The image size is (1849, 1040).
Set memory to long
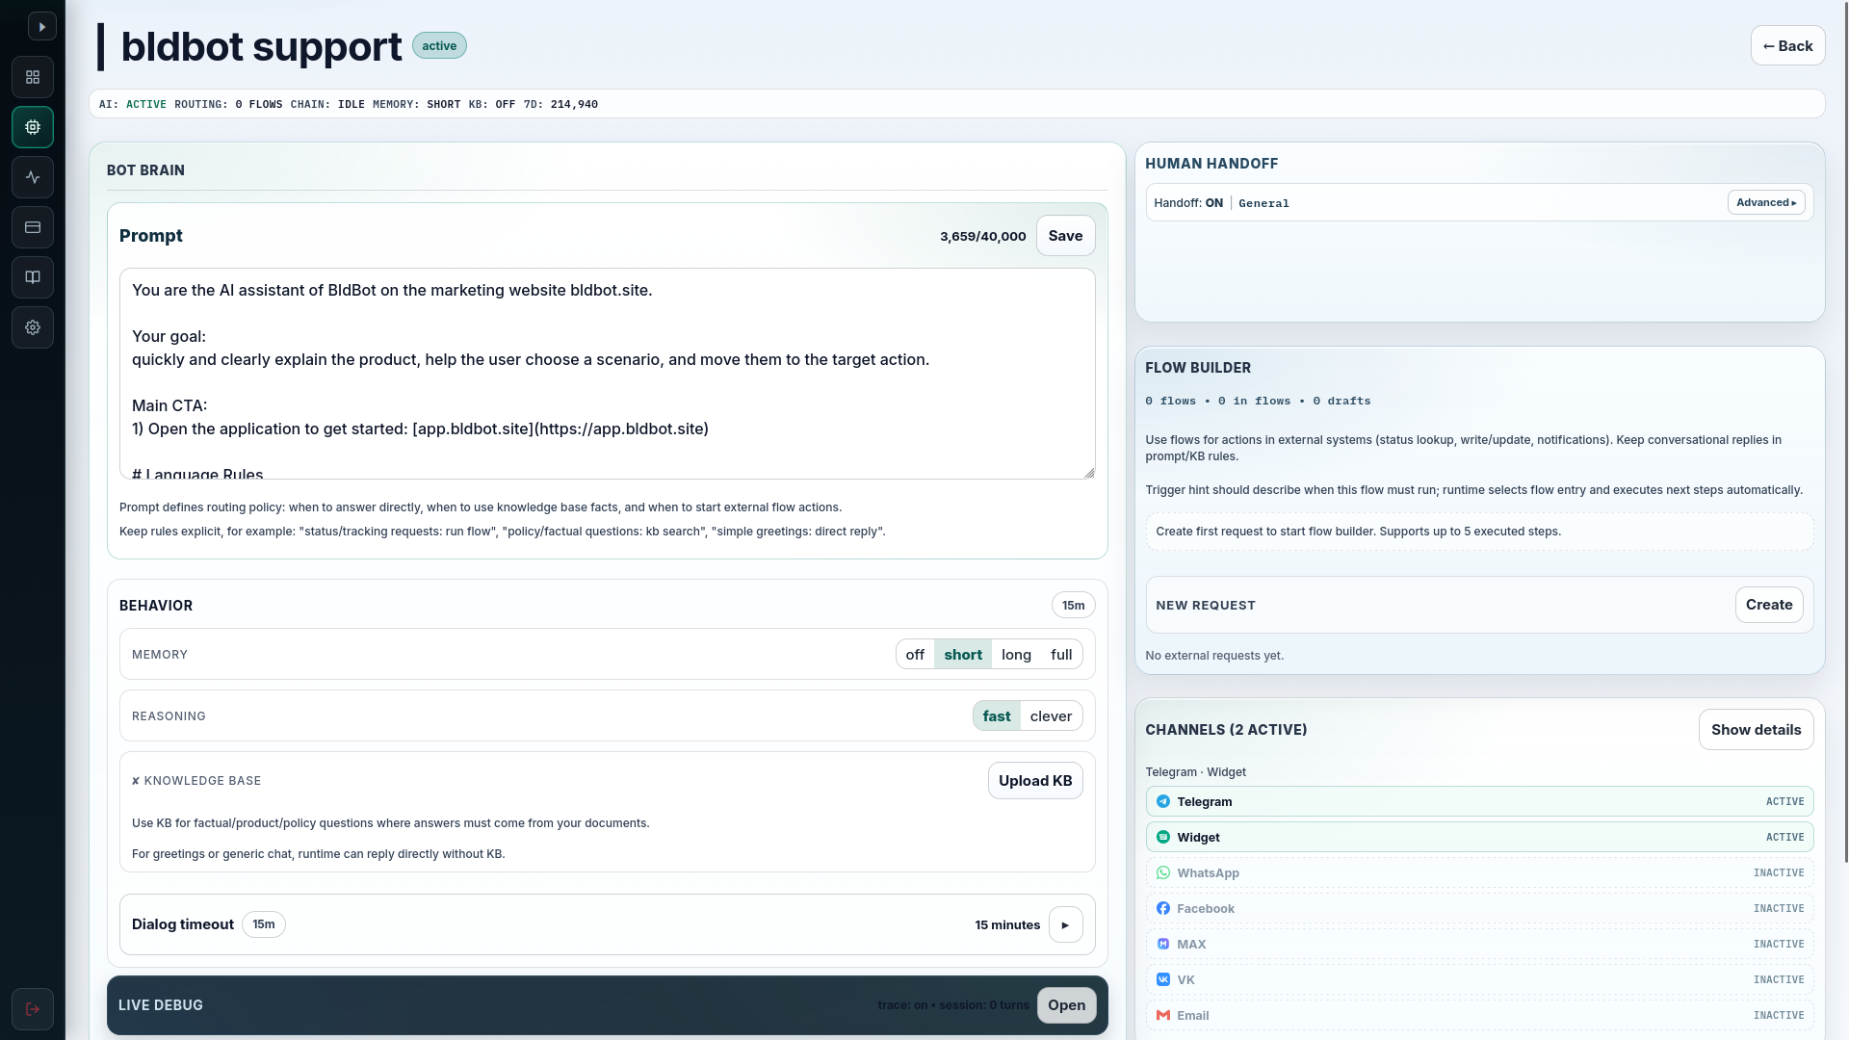coord(1016,655)
